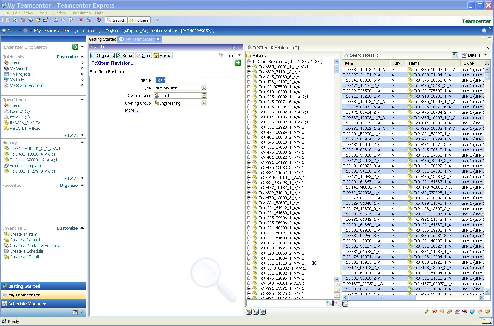Viewport: 494px width, 326px height.
Task: Click the Clear button in Search panel
Action: click(144, 55)
